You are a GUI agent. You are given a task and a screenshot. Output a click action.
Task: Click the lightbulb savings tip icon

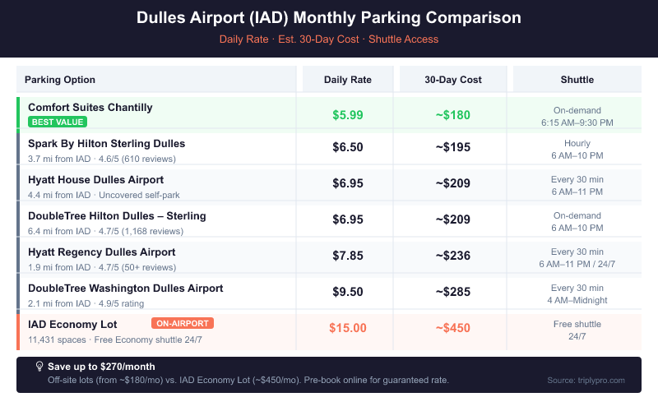pyautogui.click(x=39, y=366)
